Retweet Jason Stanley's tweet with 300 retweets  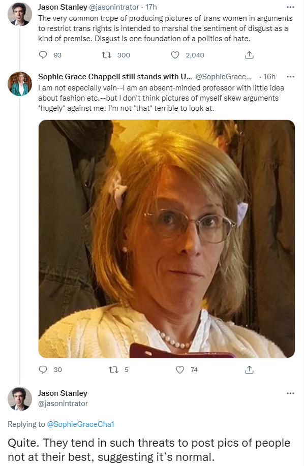point(106,55)
